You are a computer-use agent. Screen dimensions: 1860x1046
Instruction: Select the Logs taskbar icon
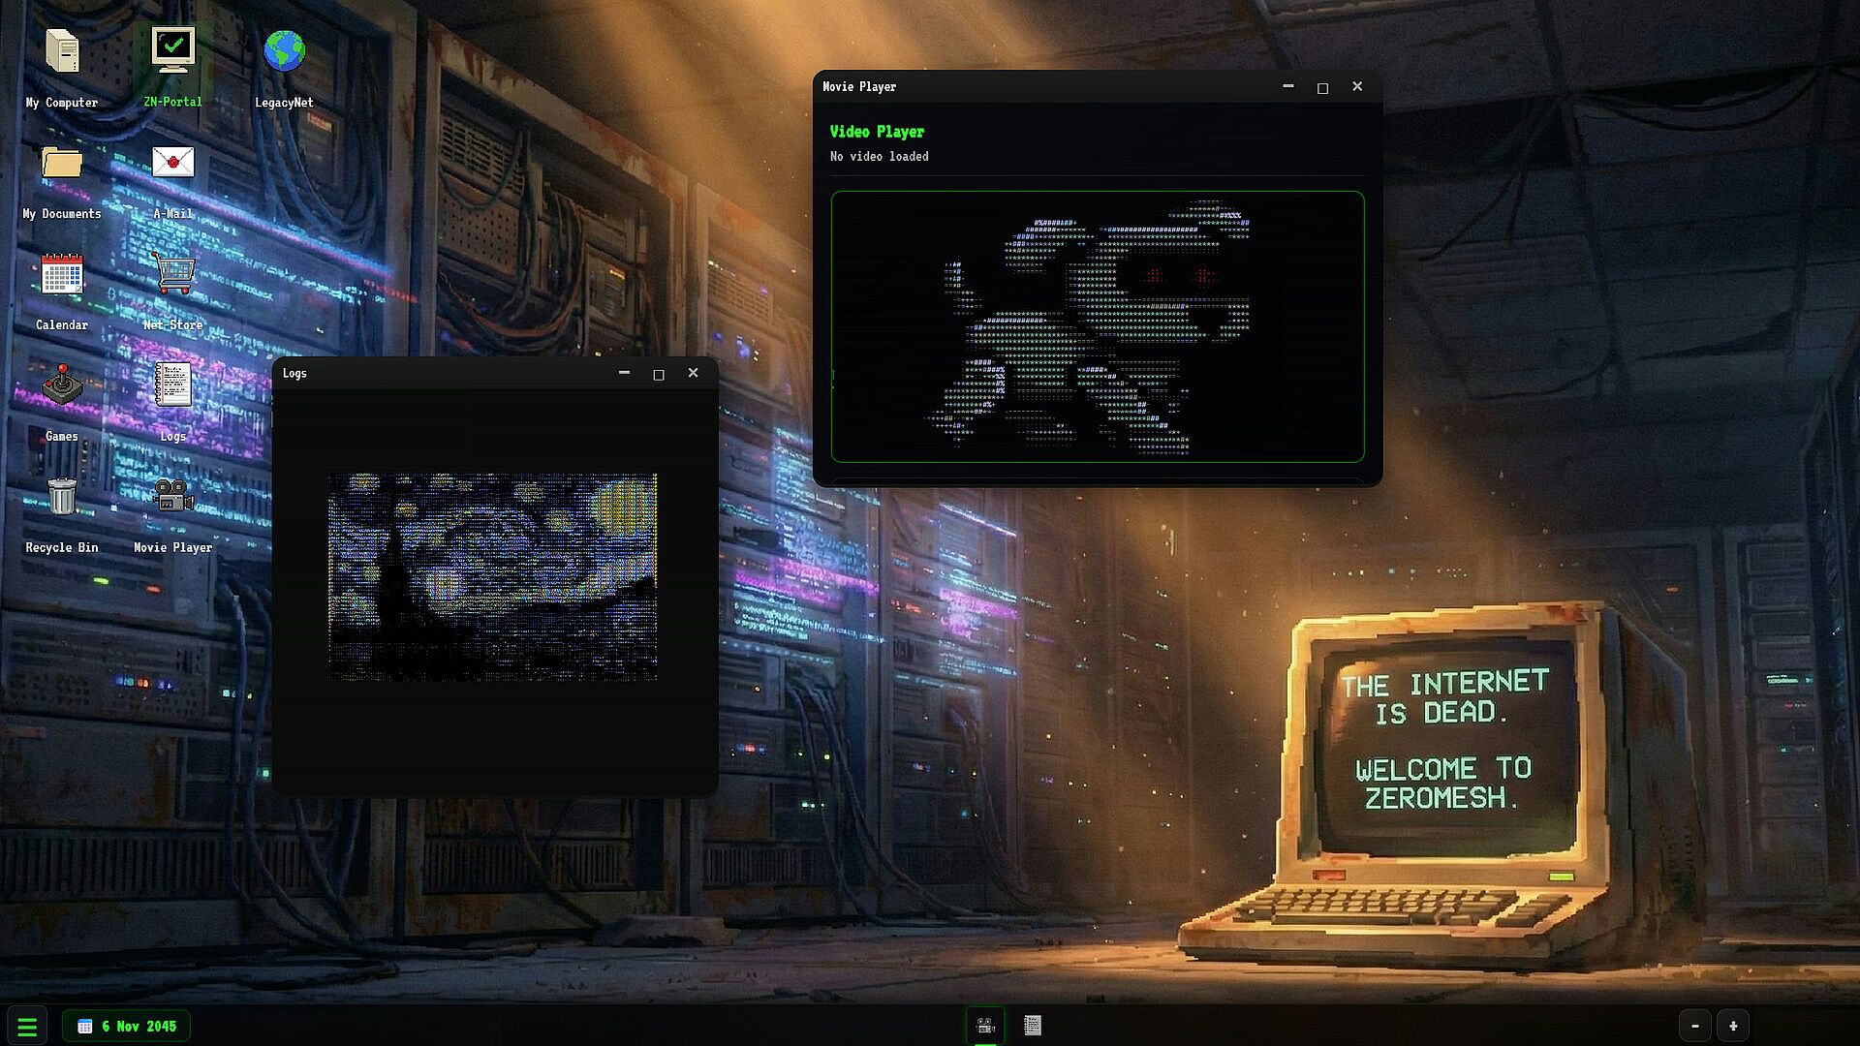pyautogui.click(x=1033, y=1026)
